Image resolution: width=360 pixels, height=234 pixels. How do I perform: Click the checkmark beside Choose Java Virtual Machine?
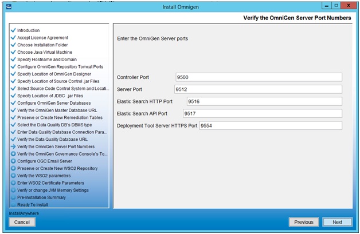click(13, 52)
